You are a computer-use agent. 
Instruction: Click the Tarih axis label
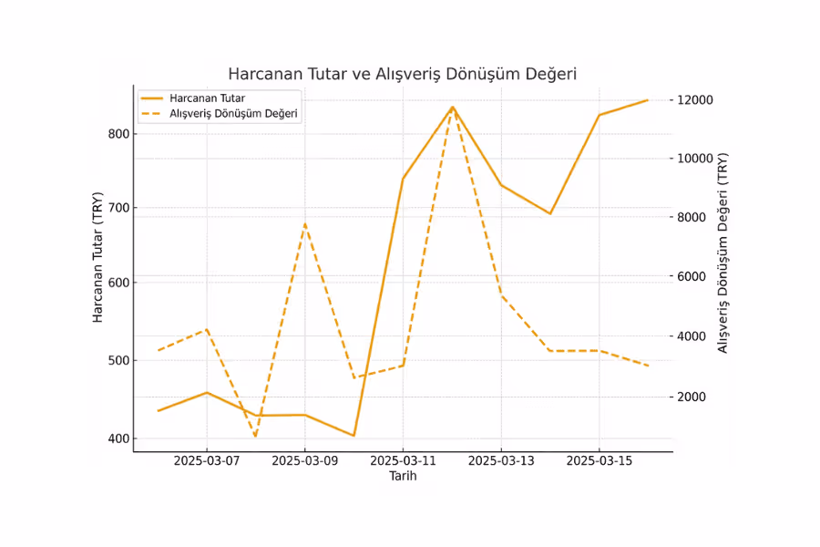pyautogui.click(x=401, y=475)
